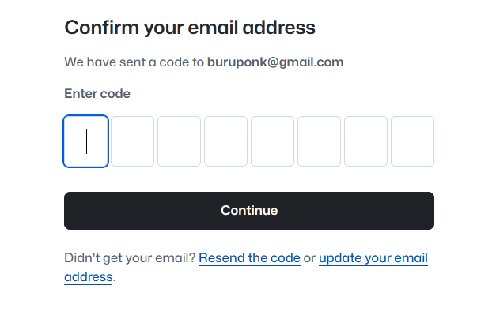Click the 'Resend the code' link
The image size is (492, 334).
[249, 258]
